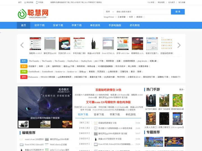Image resolution: width=202 pixels, height=151 pixels.
Task: Open the 迷雾之夏官方 game icon
Action: 164,119
